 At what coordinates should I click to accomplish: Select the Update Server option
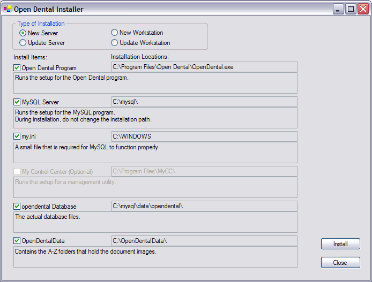tap(23, 43)
